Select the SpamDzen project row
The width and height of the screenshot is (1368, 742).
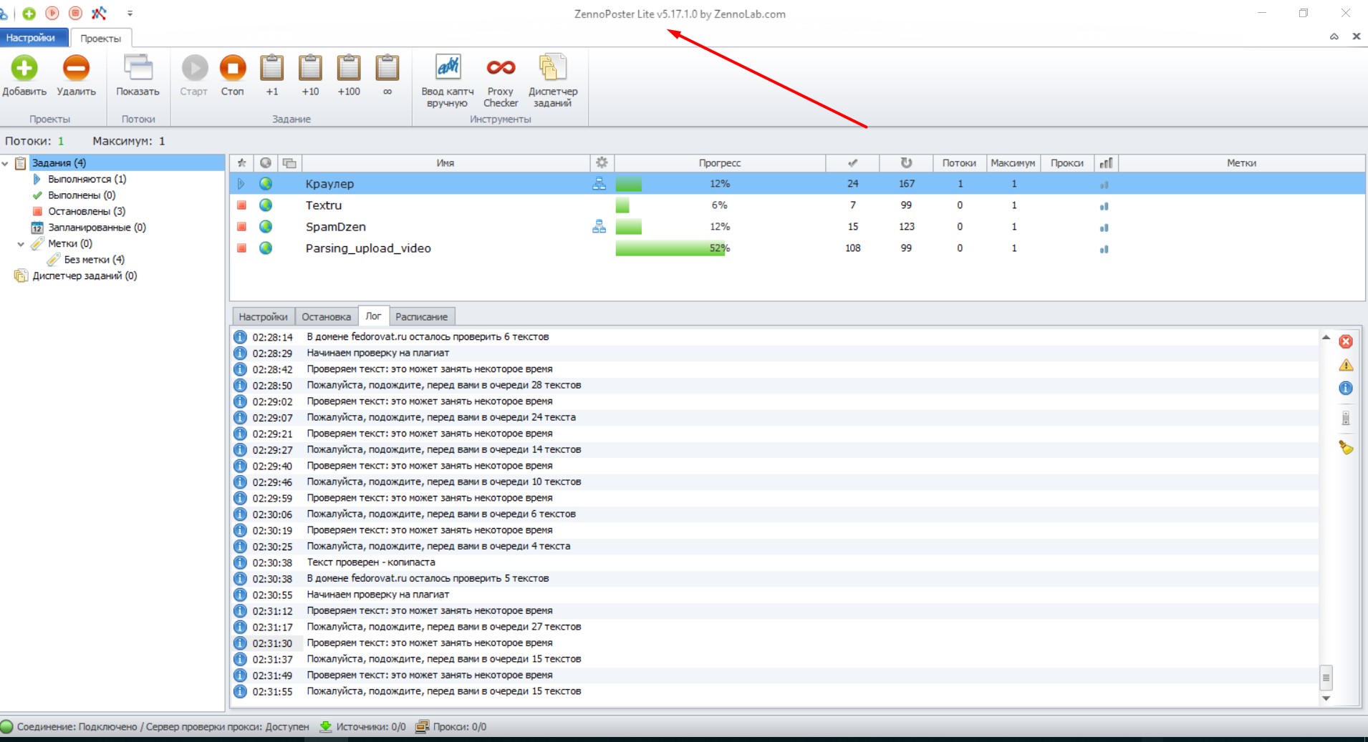tap(797, 227)
